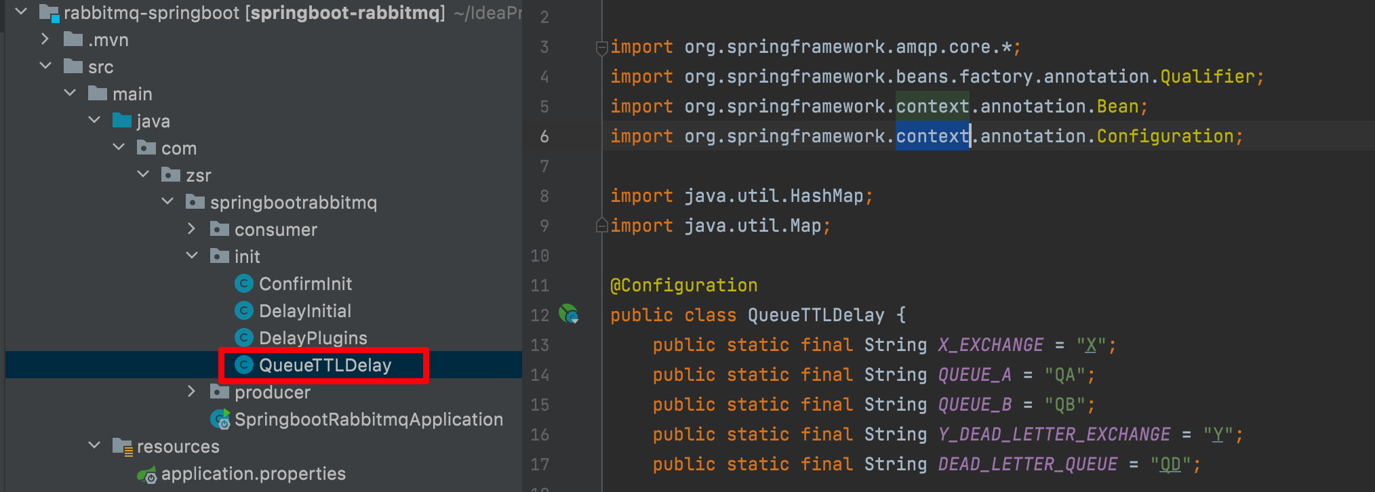Collapse the main folder
Screen dimensions: 1375x492
pyautogui.click(x=70, y=94)
